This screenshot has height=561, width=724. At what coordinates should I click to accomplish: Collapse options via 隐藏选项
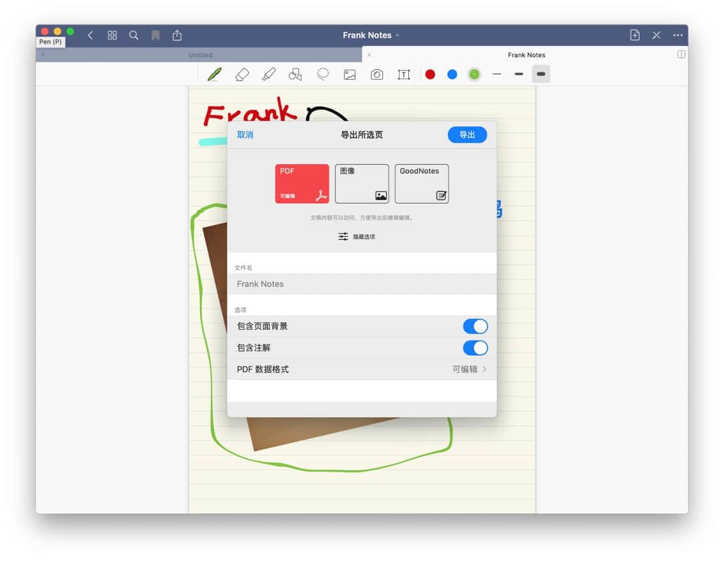tap(362, 236)
